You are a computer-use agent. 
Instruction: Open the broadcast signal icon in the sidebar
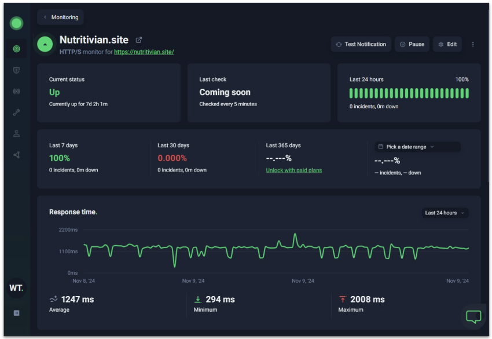[16, 91]
